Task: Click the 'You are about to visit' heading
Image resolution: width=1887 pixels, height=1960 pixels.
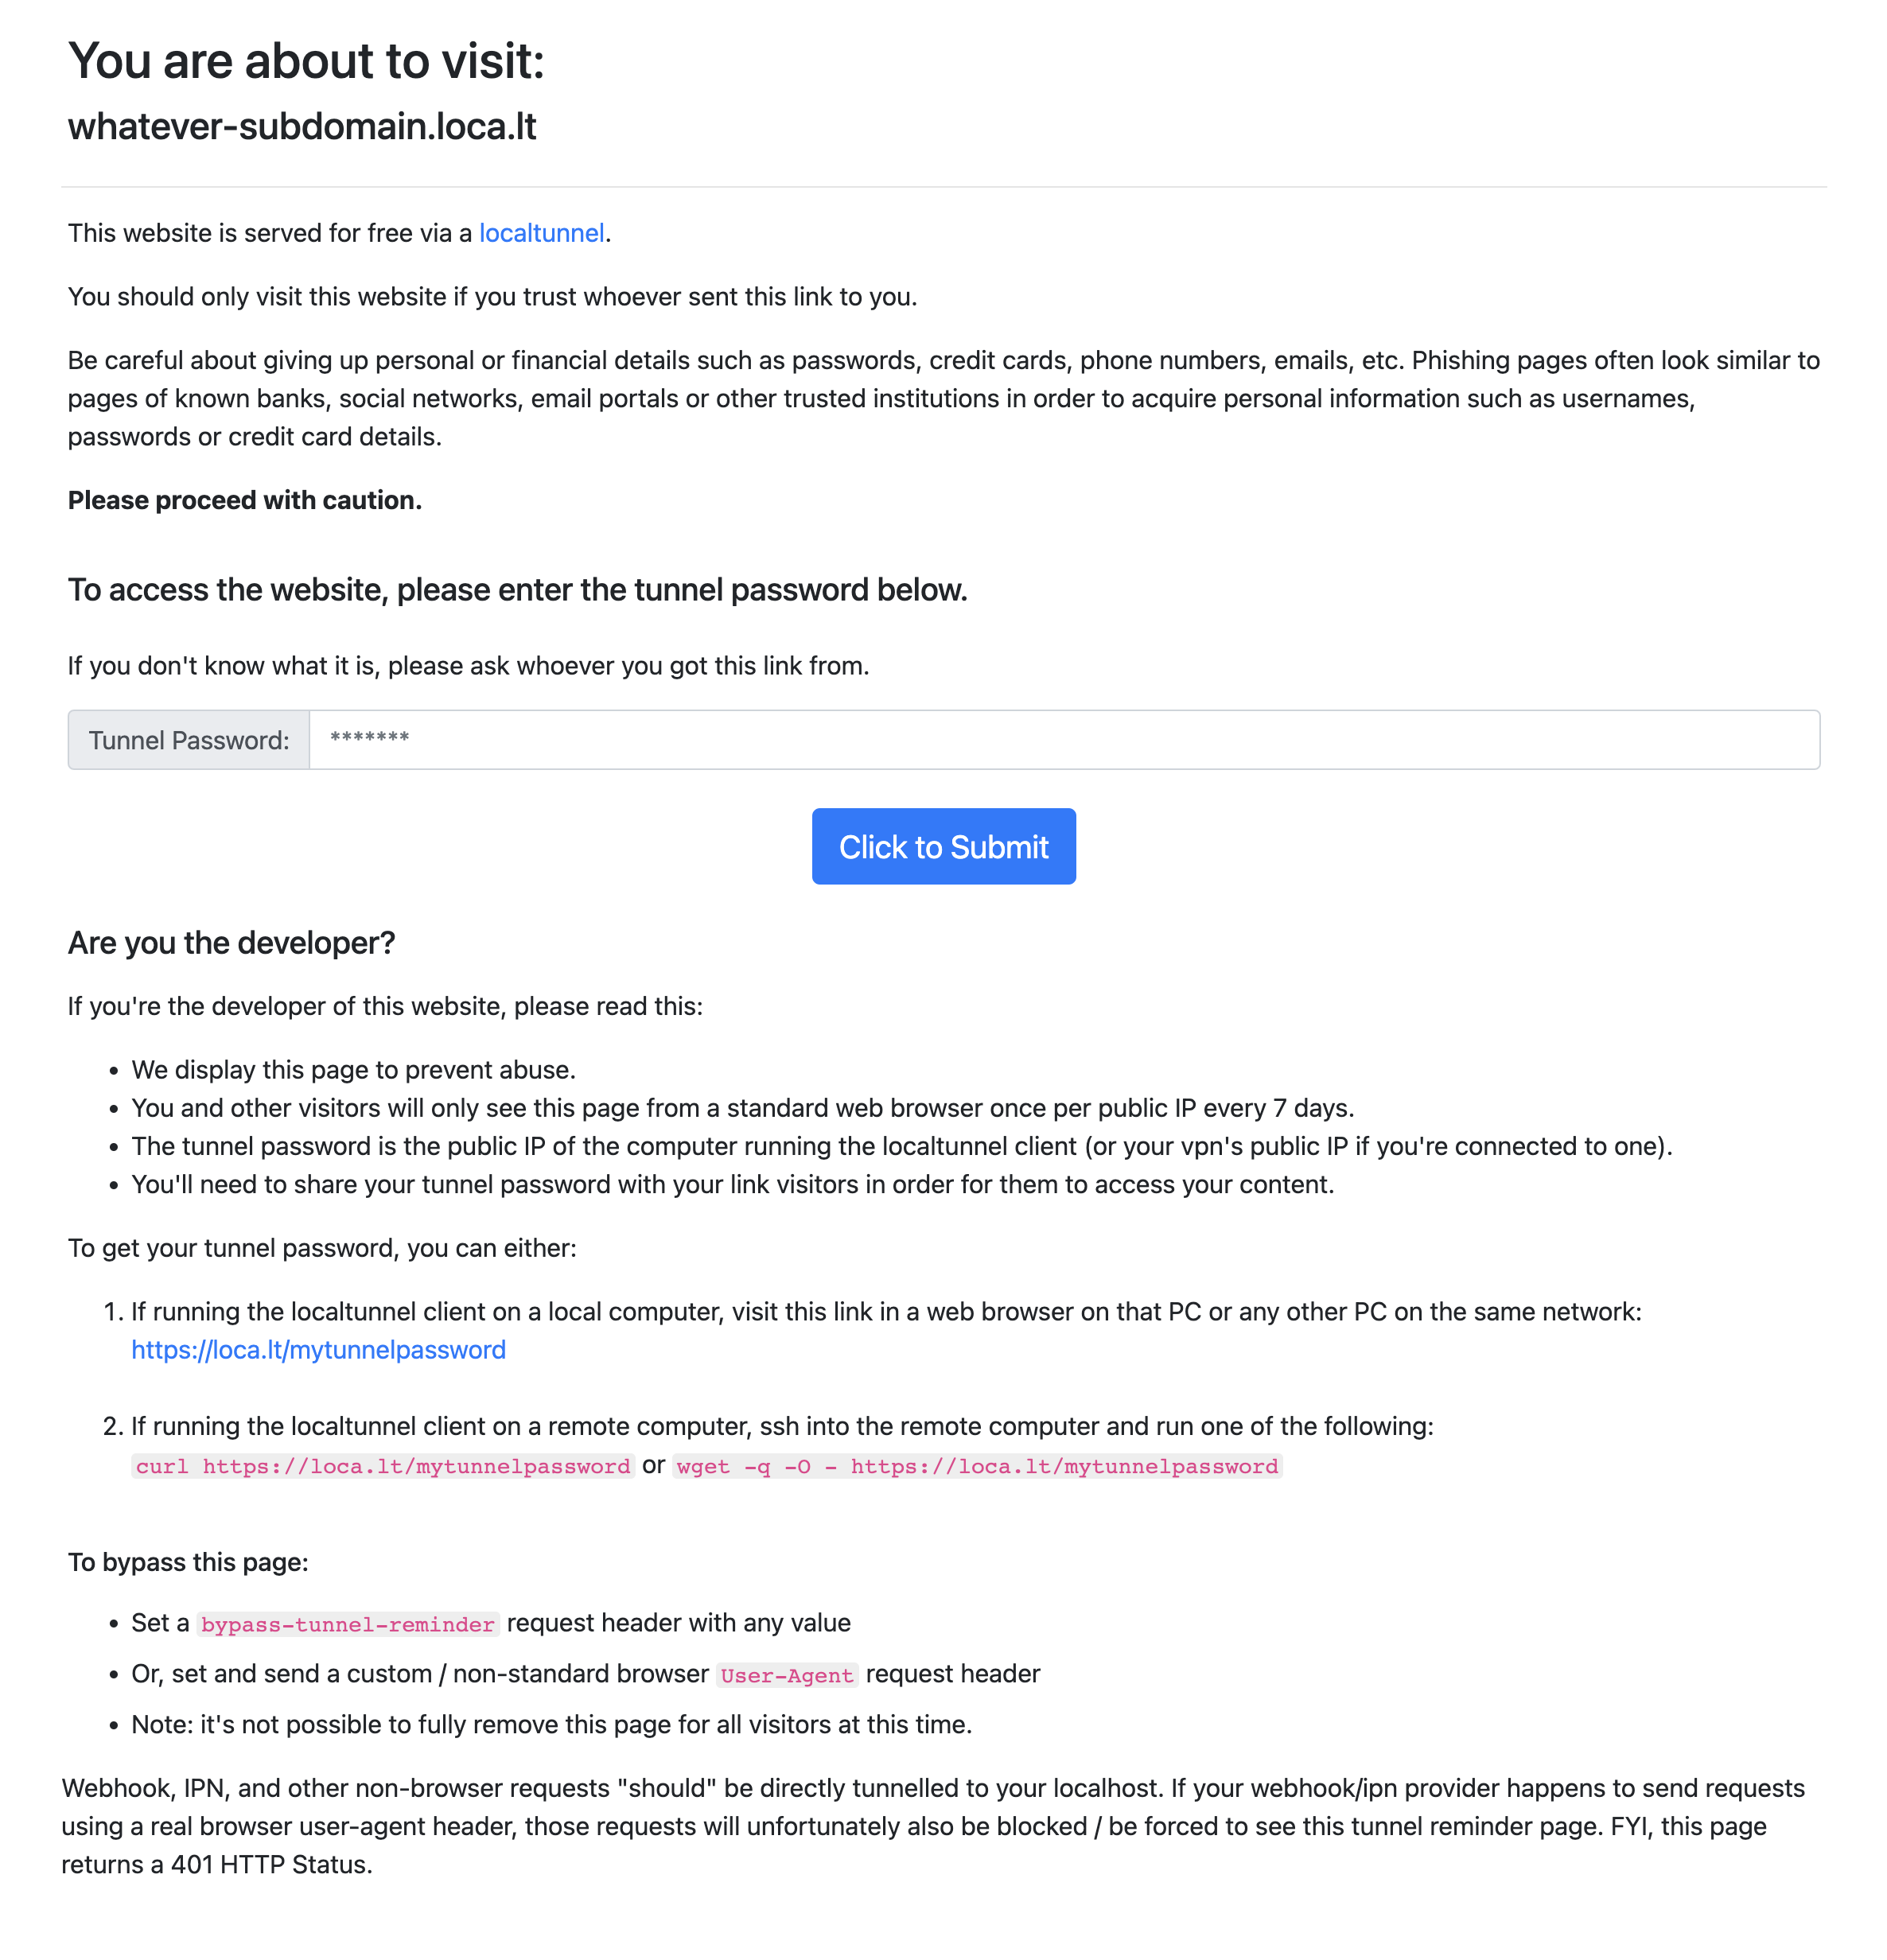Action: [306, 61]
